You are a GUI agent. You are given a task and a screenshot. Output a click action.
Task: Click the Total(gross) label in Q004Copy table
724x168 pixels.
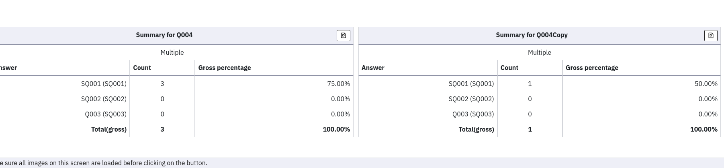tap(476, 130)
